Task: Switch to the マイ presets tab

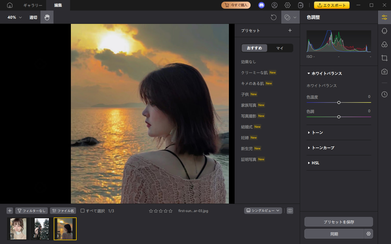Action: [x=280, y=48]
